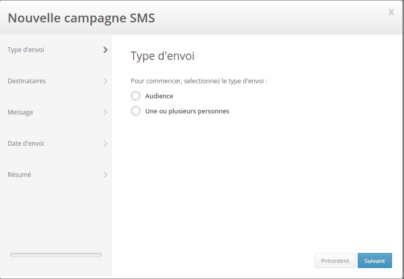The width and height of the screenshot is (404, 279).
Task: Click the chevron arrow beside Message step
Action: (106, 112)
